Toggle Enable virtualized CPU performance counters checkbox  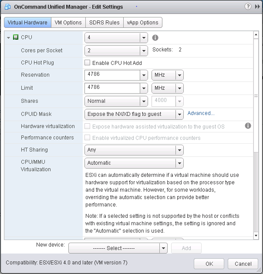point(88,138)
